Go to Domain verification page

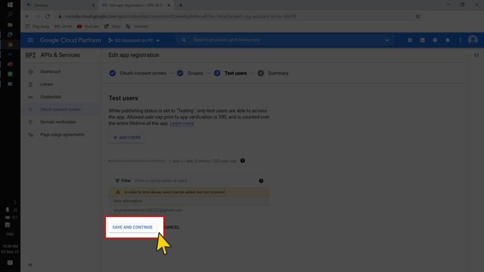[x=58, y=122]
